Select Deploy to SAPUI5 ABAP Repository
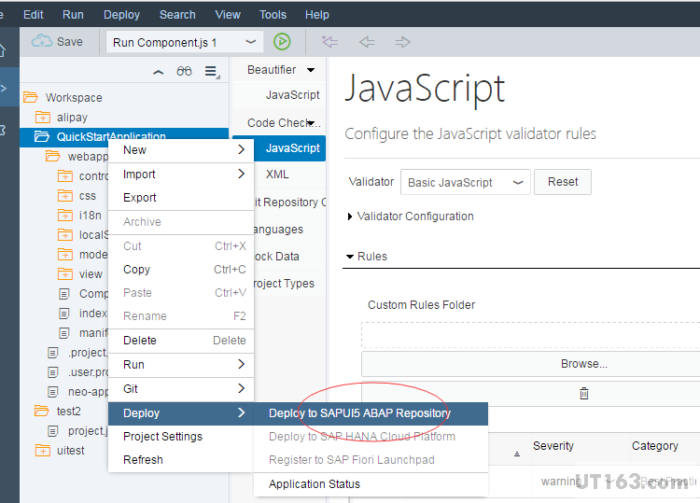Image resolution: width=700 pixels, height=503 pixels. 359,413
